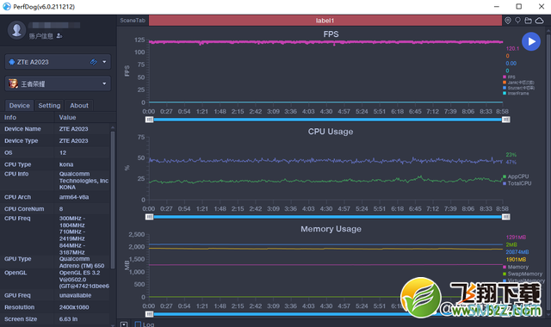551x327 pixels.
Task: Click the 120.1 FPS readout value
Action: point(512,48)
